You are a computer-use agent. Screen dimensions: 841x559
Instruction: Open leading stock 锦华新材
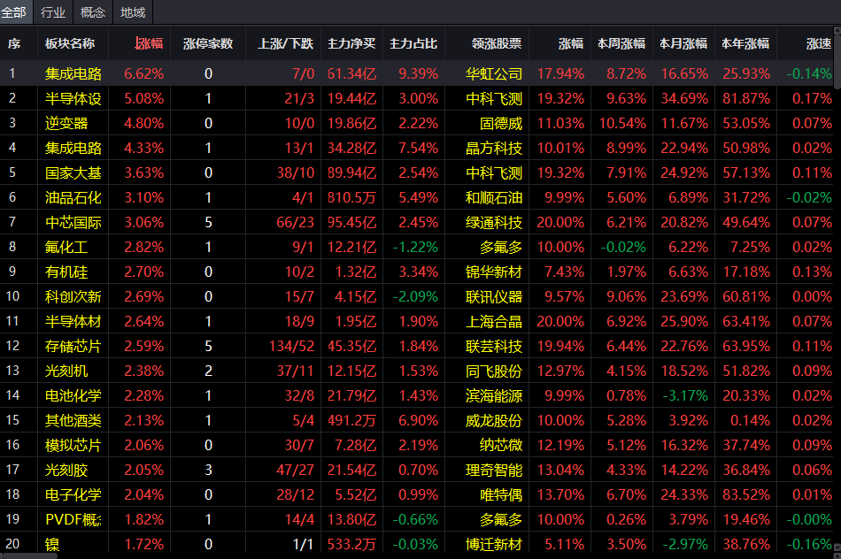[x=494, y=272]
